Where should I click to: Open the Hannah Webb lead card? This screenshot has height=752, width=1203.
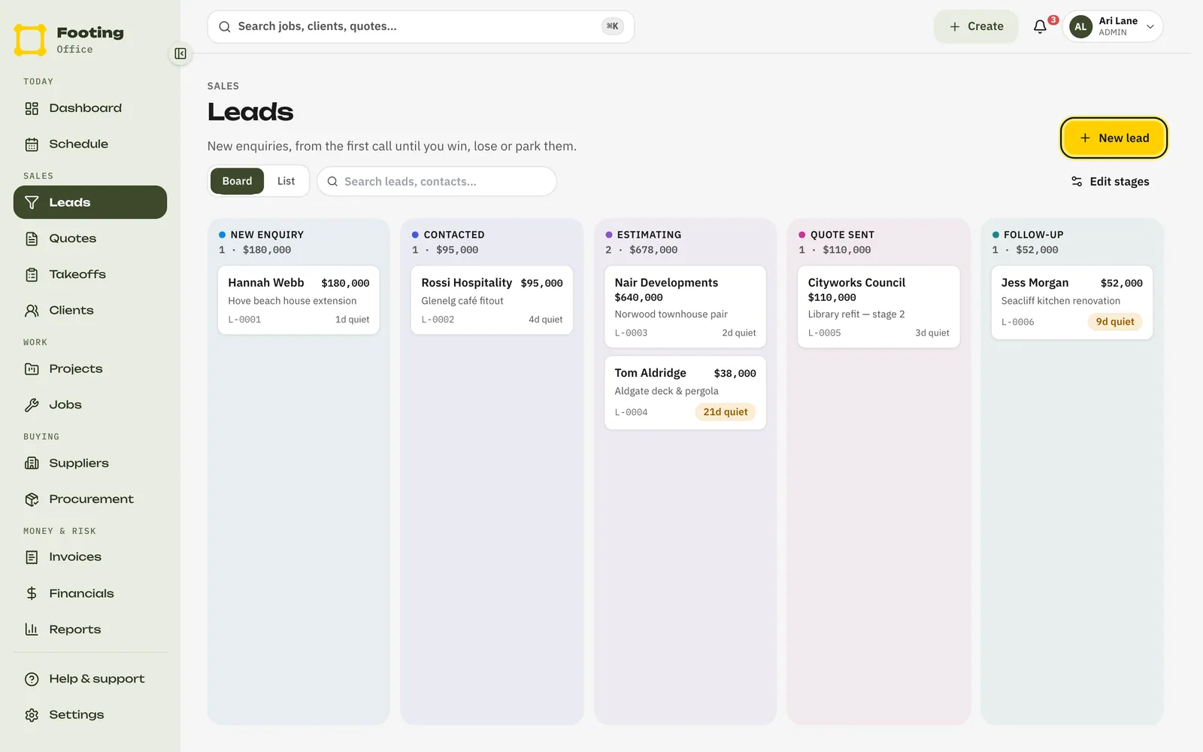(x=298, y=300)
